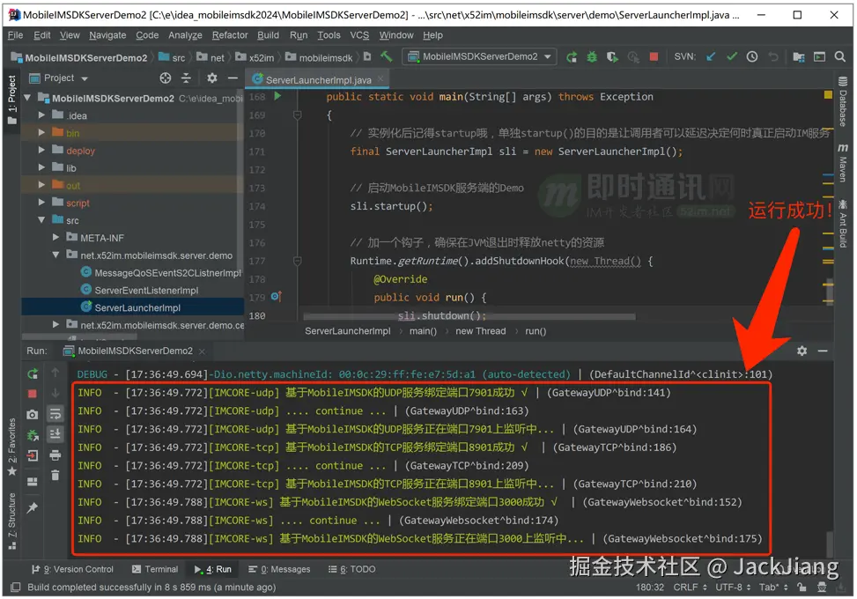Show SVN history clock icon

[752, 57]
